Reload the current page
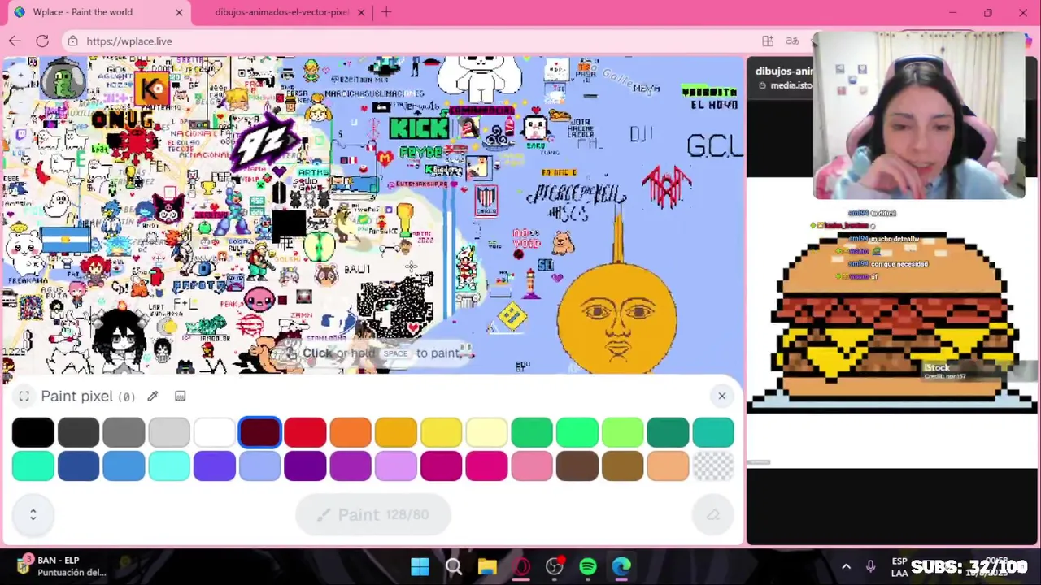Screen dimensions: 1041x585 point(42,41)
